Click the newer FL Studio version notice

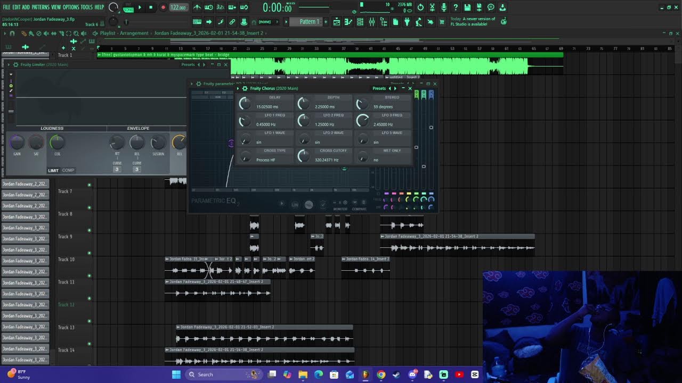click(473, 21)
